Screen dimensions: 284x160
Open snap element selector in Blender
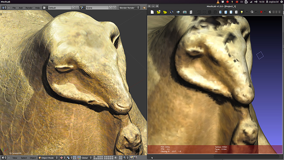pyautogui.click(x=126, y=158)
